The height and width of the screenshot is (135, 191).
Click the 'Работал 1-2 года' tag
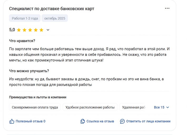[25, 18]
